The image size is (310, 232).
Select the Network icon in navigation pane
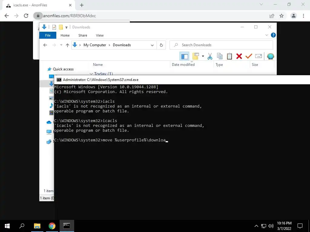(x=49, y=142)
